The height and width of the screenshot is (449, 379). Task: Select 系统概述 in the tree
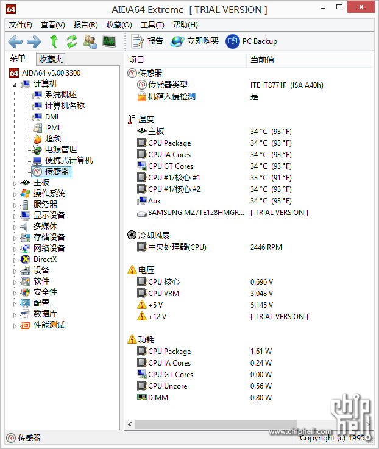point(54,95)
